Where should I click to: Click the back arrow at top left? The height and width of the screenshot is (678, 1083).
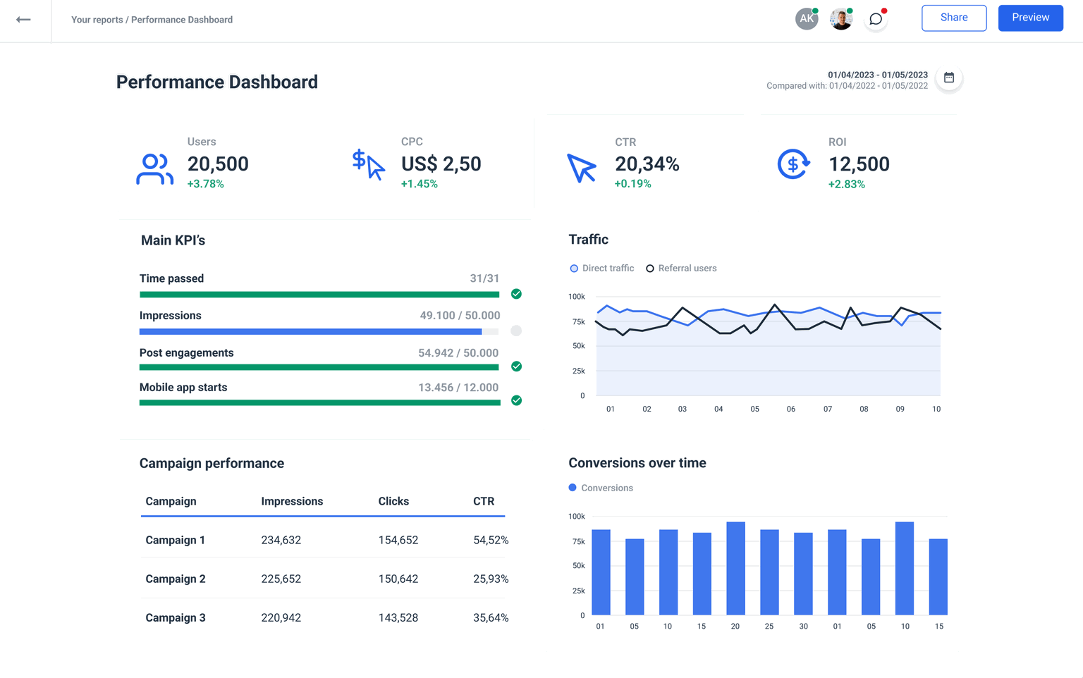[25, 19]
